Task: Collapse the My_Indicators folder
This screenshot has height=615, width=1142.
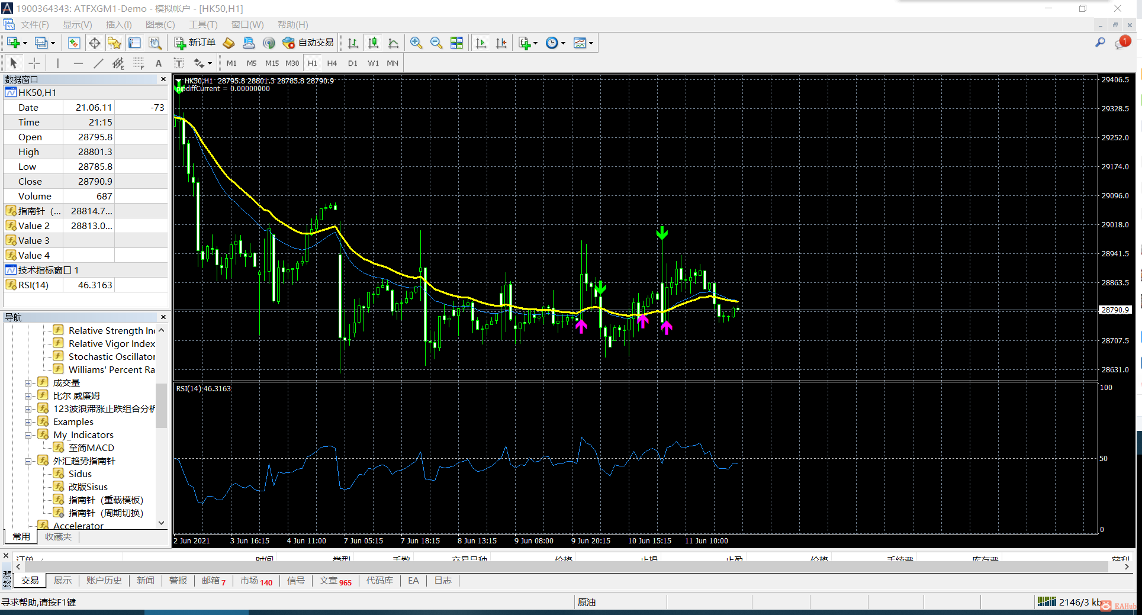Action: (28, 435)
